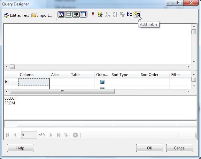Click the Sort Order column header
Viewport: 201px width, 159px height.
coord(154,75)
